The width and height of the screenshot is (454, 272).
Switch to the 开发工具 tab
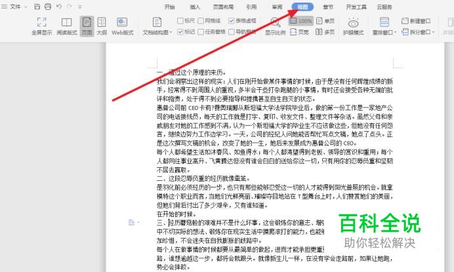(x=356, y=7)
